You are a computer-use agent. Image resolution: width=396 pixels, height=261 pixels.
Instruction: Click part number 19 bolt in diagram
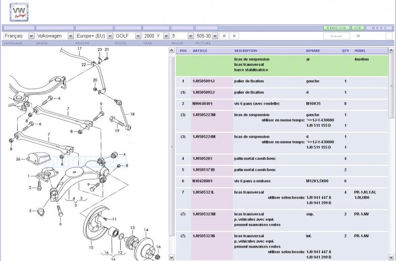click(117, 131)
